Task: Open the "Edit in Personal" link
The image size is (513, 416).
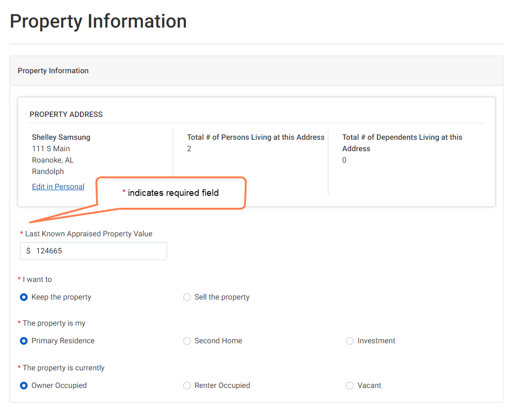Action: tap(58, 186)
